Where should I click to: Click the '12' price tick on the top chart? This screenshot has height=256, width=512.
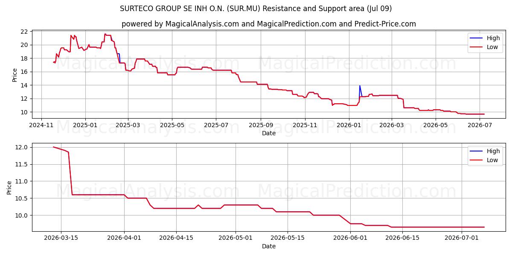(x=25, y=99)
